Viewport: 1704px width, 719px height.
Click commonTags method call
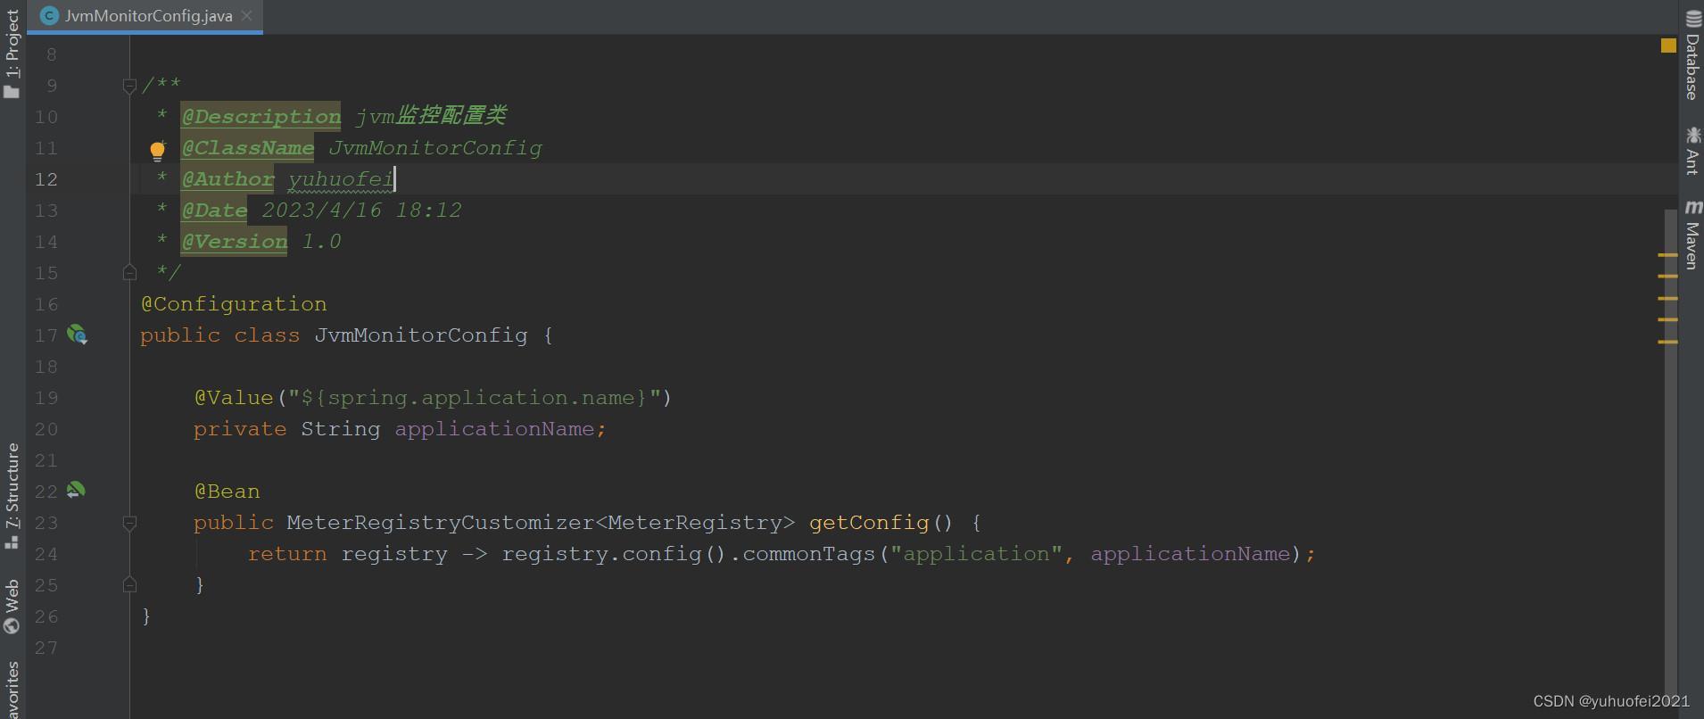[x=809, y=554]
